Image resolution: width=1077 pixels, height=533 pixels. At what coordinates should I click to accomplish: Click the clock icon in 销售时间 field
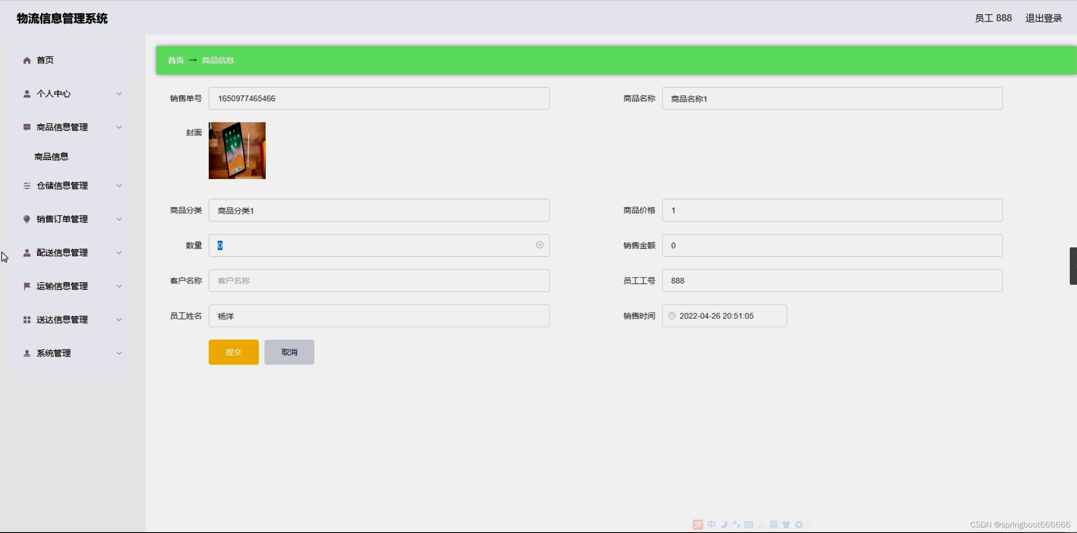[672, 316]
